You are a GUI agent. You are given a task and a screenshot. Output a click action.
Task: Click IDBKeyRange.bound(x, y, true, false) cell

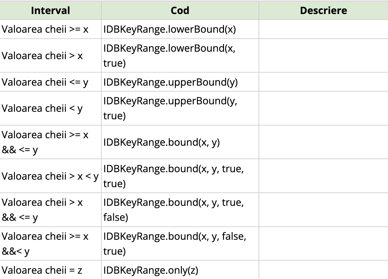(174, 210)
